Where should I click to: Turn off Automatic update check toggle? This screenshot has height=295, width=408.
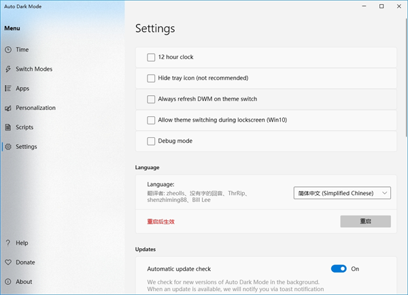tap(339, 269)
